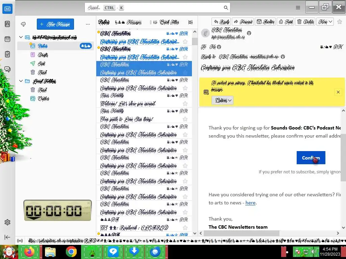This screenshot has width=346, height=259.
Task: Open the More actions dropdown
Action: coord(325,22)
